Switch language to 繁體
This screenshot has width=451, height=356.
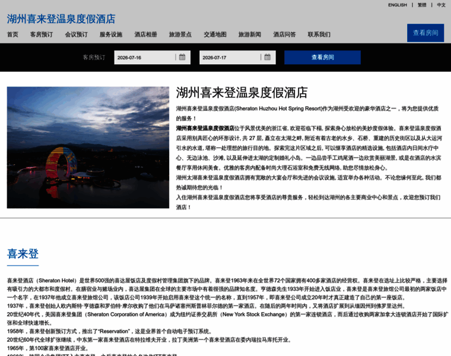(x=422, y=5)
